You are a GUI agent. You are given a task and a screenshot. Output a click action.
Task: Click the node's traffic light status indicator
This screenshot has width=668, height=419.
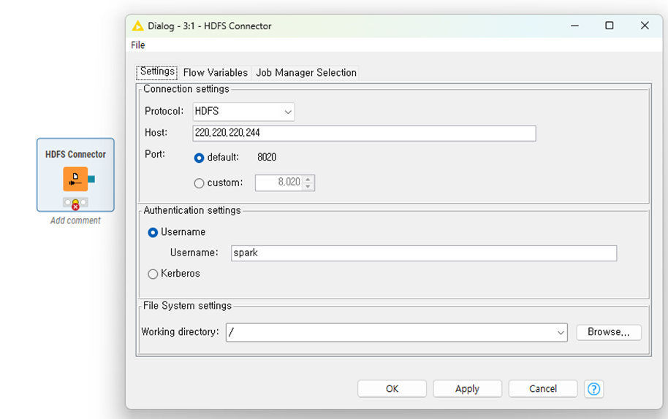[75, 202]
